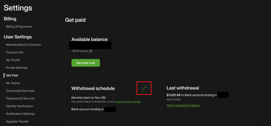The width and height of the screenshot is (271, 126).
Task: Navigate to My Profile
Action: [13, 60]
